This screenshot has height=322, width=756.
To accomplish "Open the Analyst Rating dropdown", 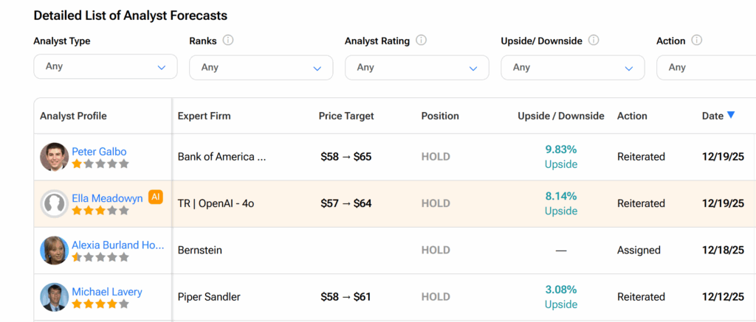I will [416, 67].
